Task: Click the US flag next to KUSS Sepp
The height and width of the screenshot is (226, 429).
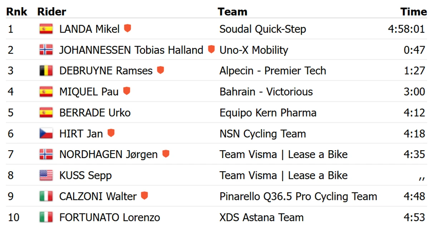Action: click(46, 176)
